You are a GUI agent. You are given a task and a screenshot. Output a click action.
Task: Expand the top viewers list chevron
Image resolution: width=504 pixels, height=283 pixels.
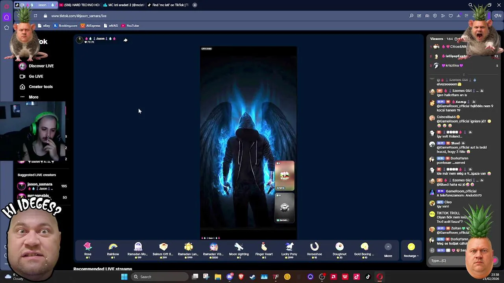click(463, 74)
